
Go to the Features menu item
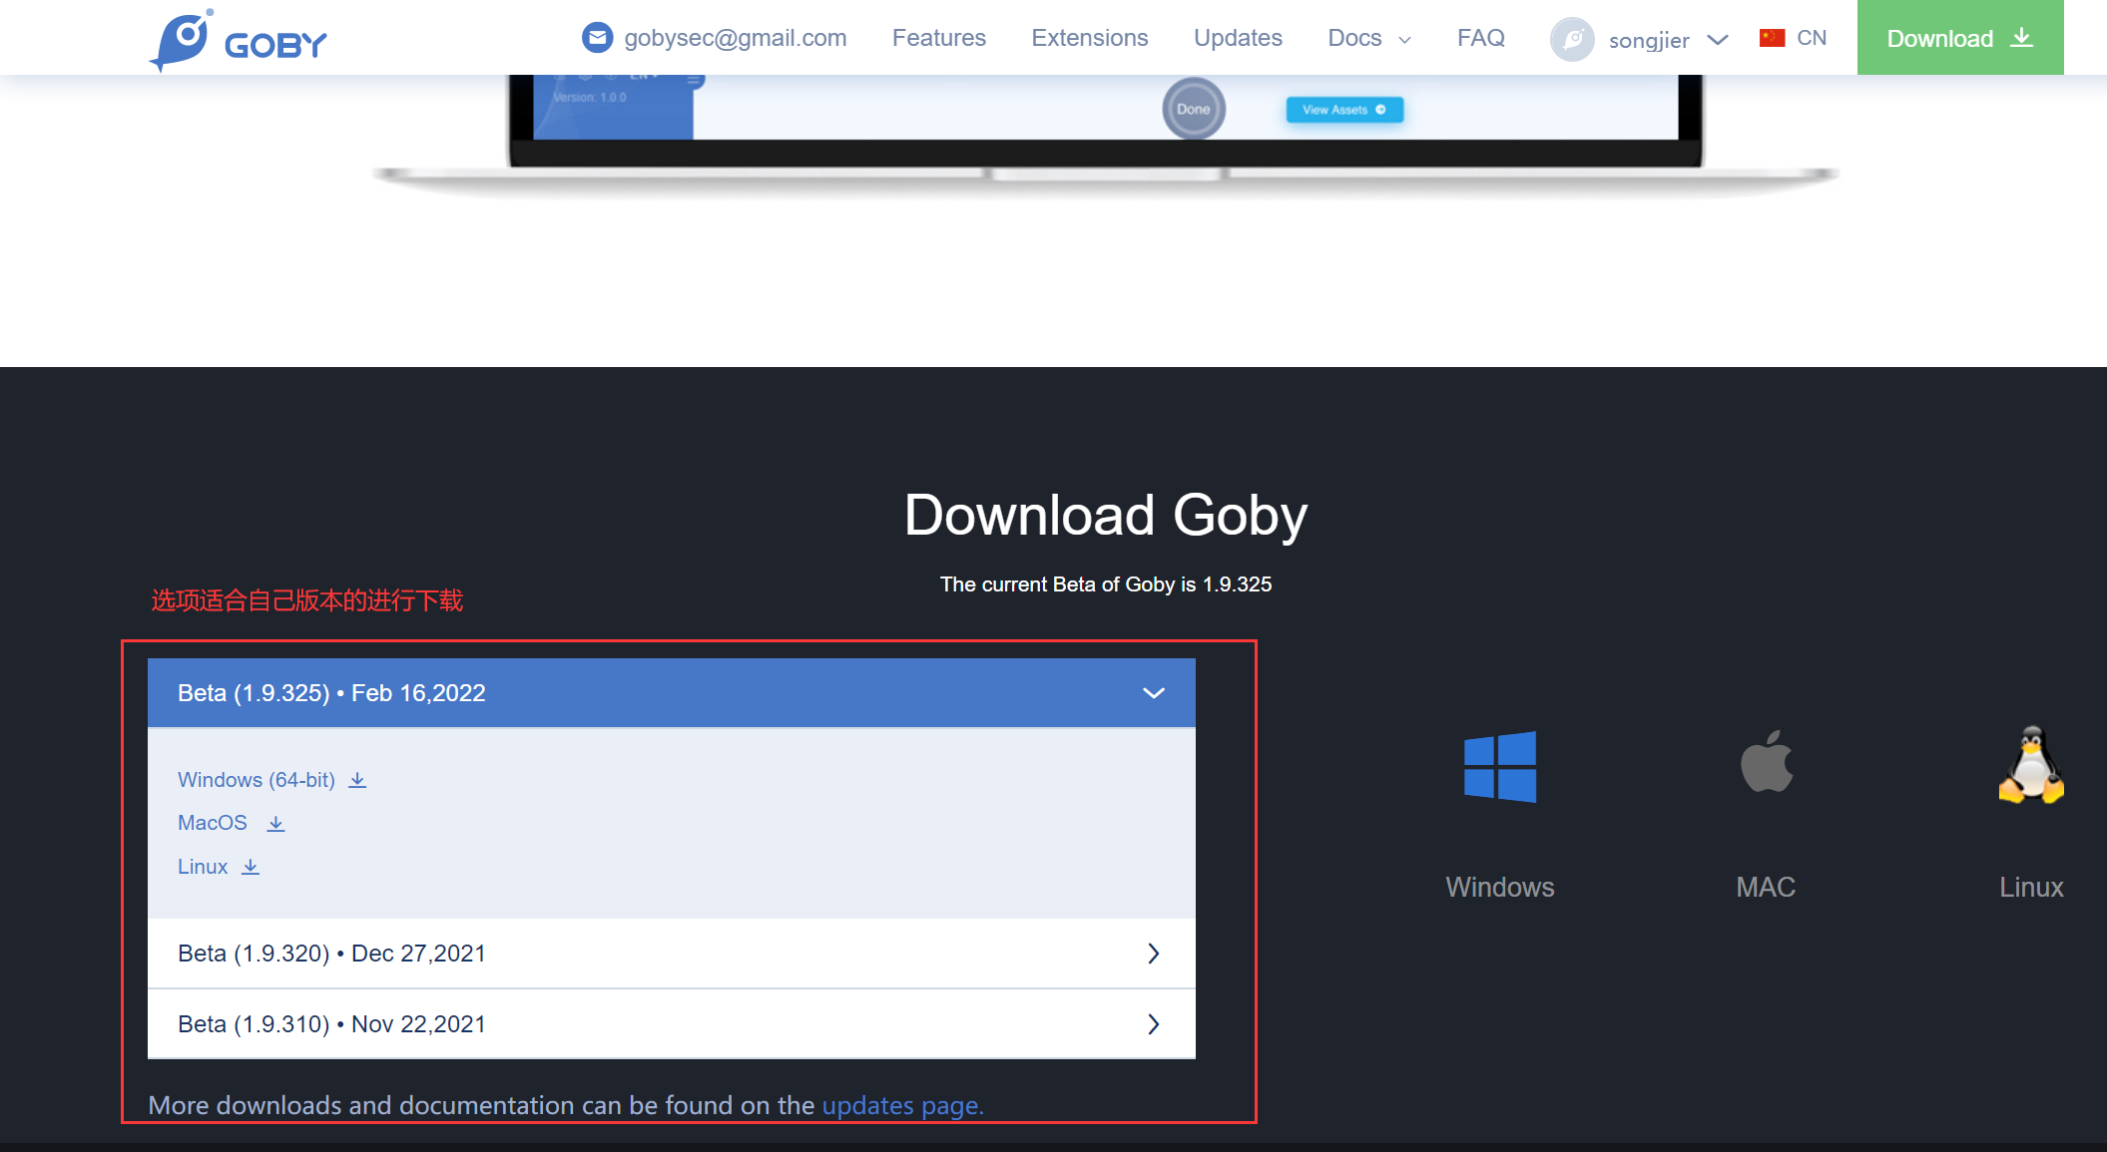pos(938,38)
